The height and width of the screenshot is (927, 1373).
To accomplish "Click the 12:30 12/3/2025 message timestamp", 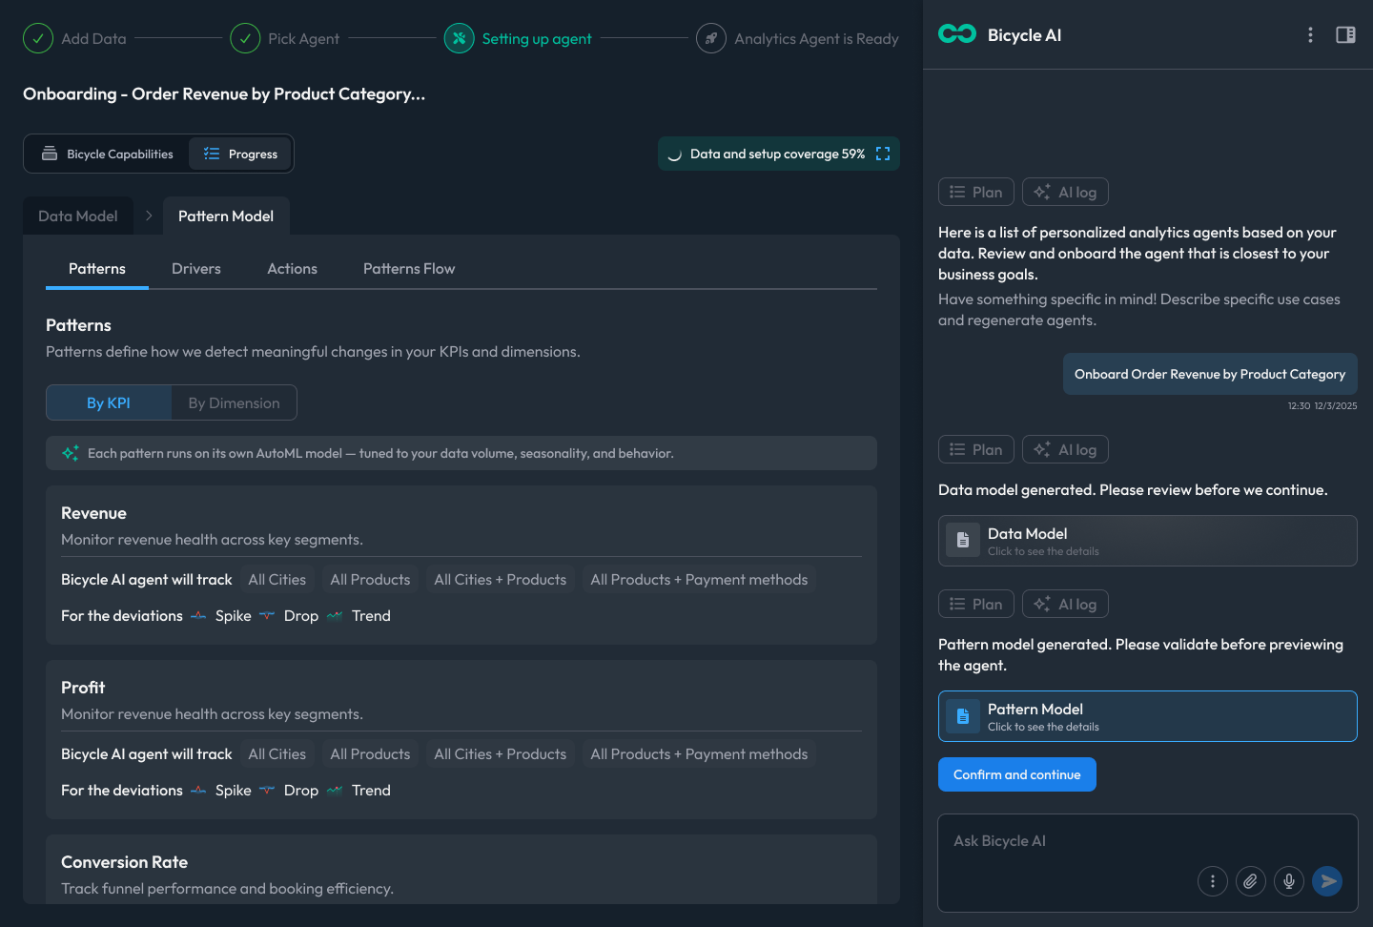I will (1322, 406).
